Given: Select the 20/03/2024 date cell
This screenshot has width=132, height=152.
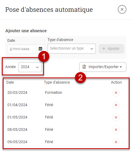Looking at the screenshot, I should coord(17,92).
